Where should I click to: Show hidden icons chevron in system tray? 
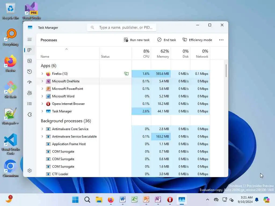(x=208, y=200)
